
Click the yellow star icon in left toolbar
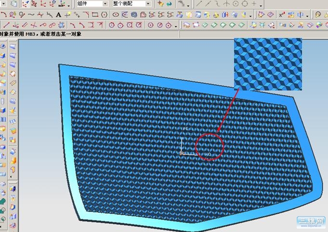coord(13,110)
